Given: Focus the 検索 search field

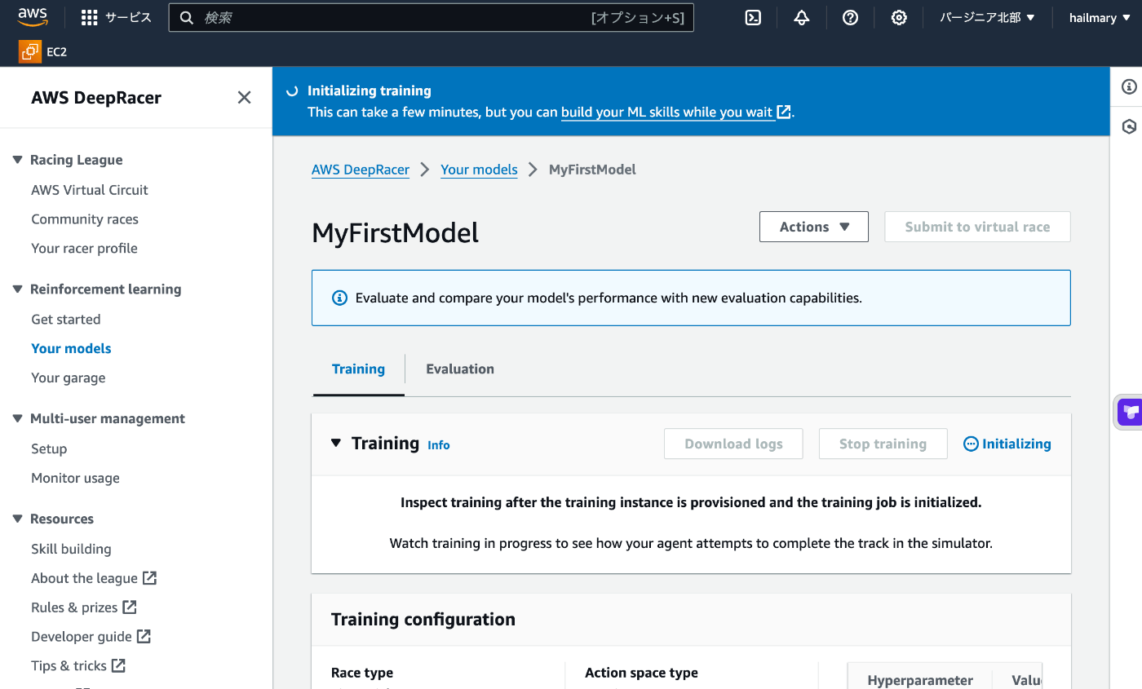Looking at the screenshot, I should (432, 18).
